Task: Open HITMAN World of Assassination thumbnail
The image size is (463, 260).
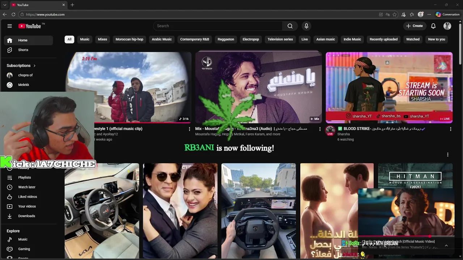Action: click(415, 176)
